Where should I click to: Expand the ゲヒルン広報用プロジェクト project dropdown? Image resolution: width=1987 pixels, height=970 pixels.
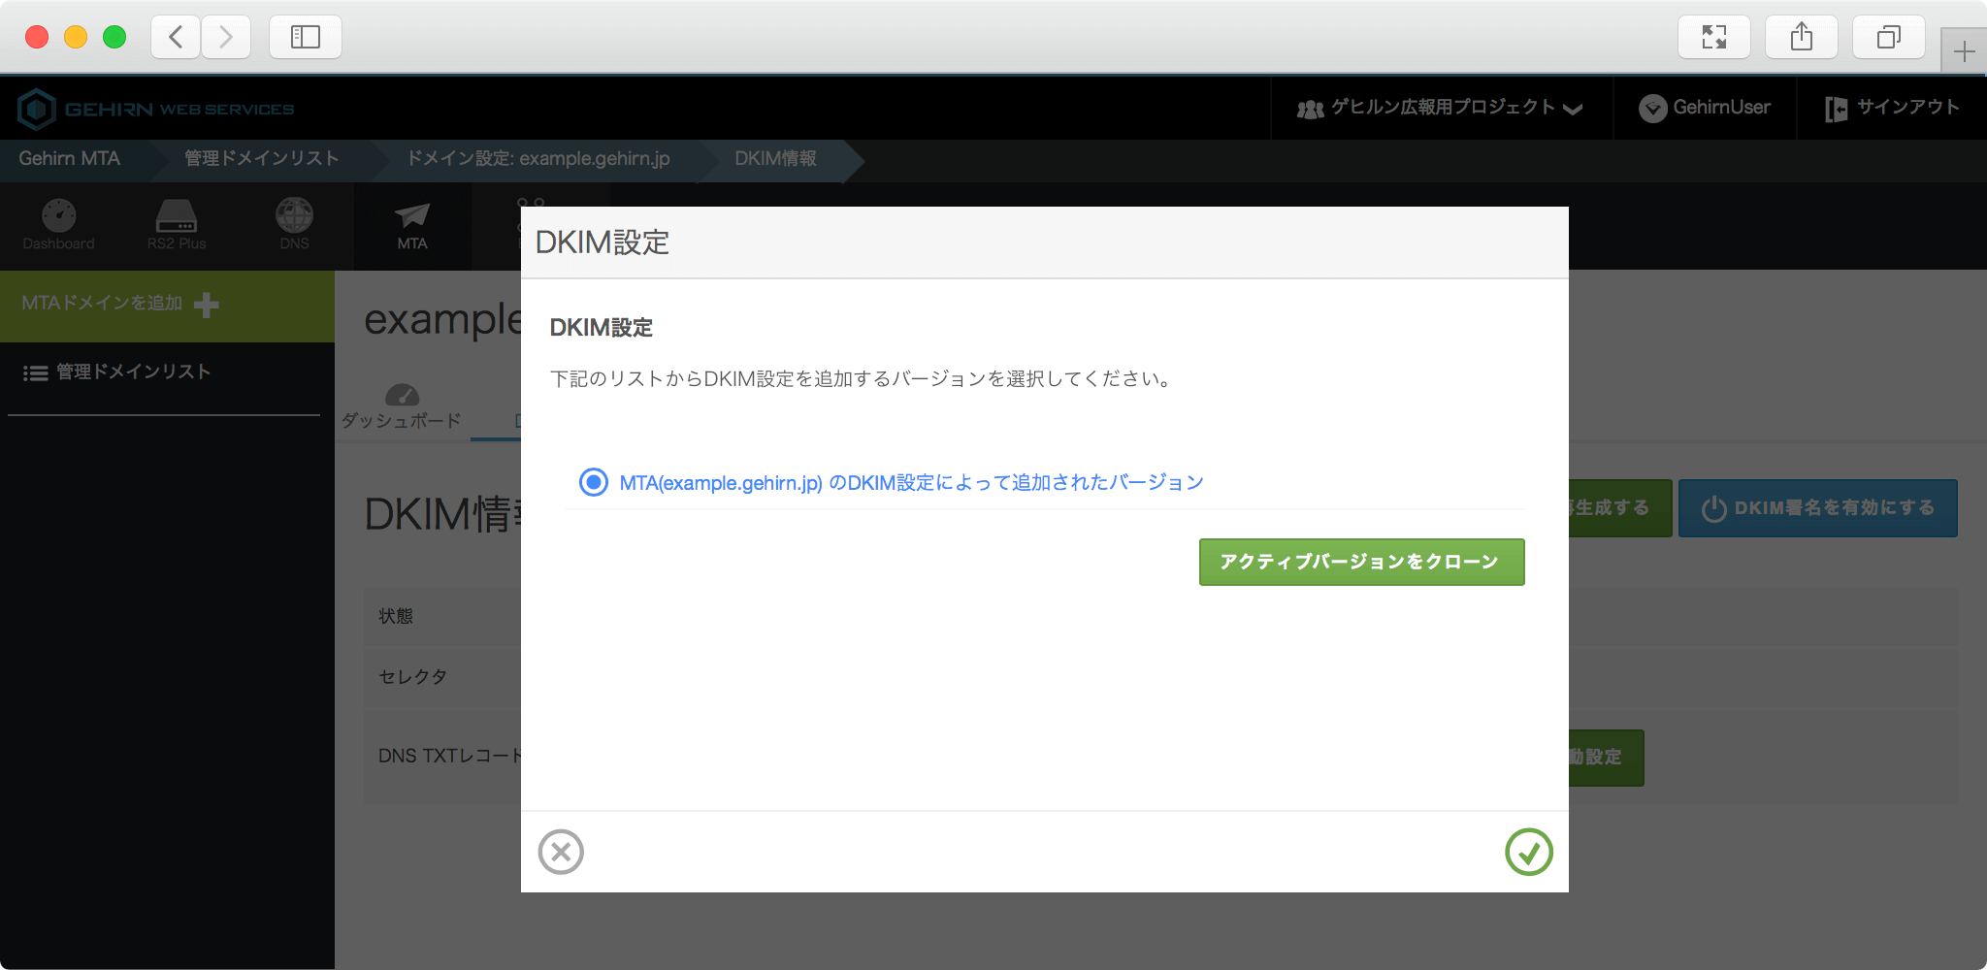pos(1441,108)
